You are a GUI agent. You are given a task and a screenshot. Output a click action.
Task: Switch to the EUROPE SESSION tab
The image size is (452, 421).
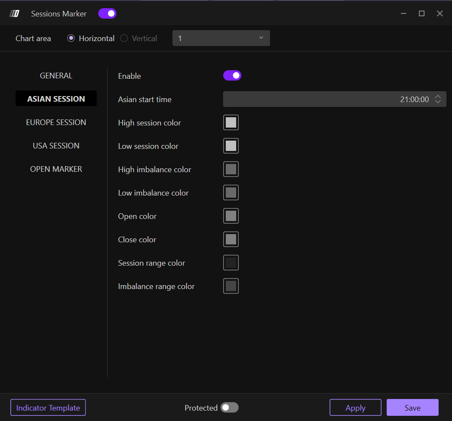pyautogui.click(x=56, y=122)
